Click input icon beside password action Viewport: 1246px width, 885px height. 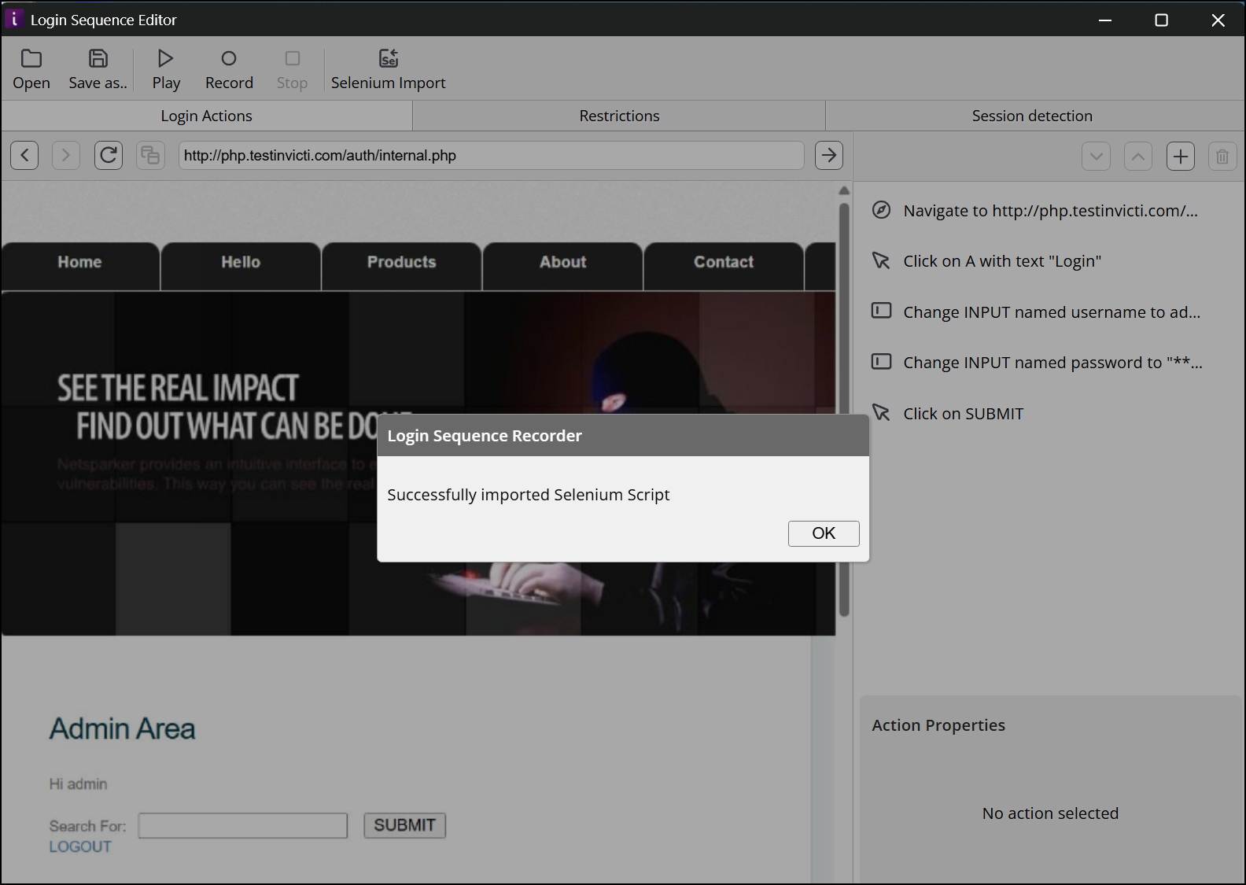pos(882,362)
